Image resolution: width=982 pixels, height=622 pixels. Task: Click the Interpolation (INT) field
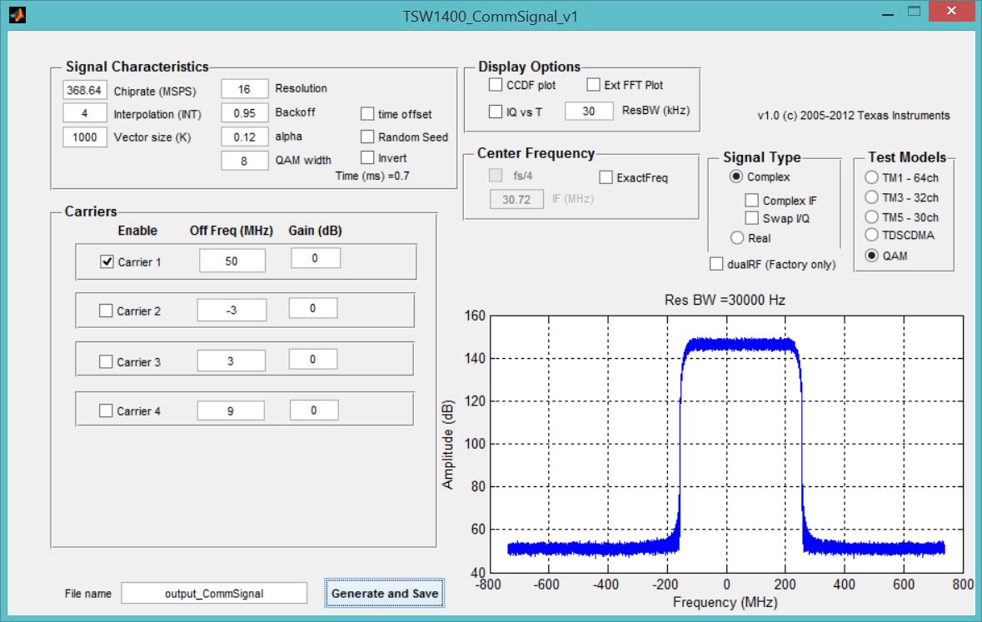coord(85,113)
